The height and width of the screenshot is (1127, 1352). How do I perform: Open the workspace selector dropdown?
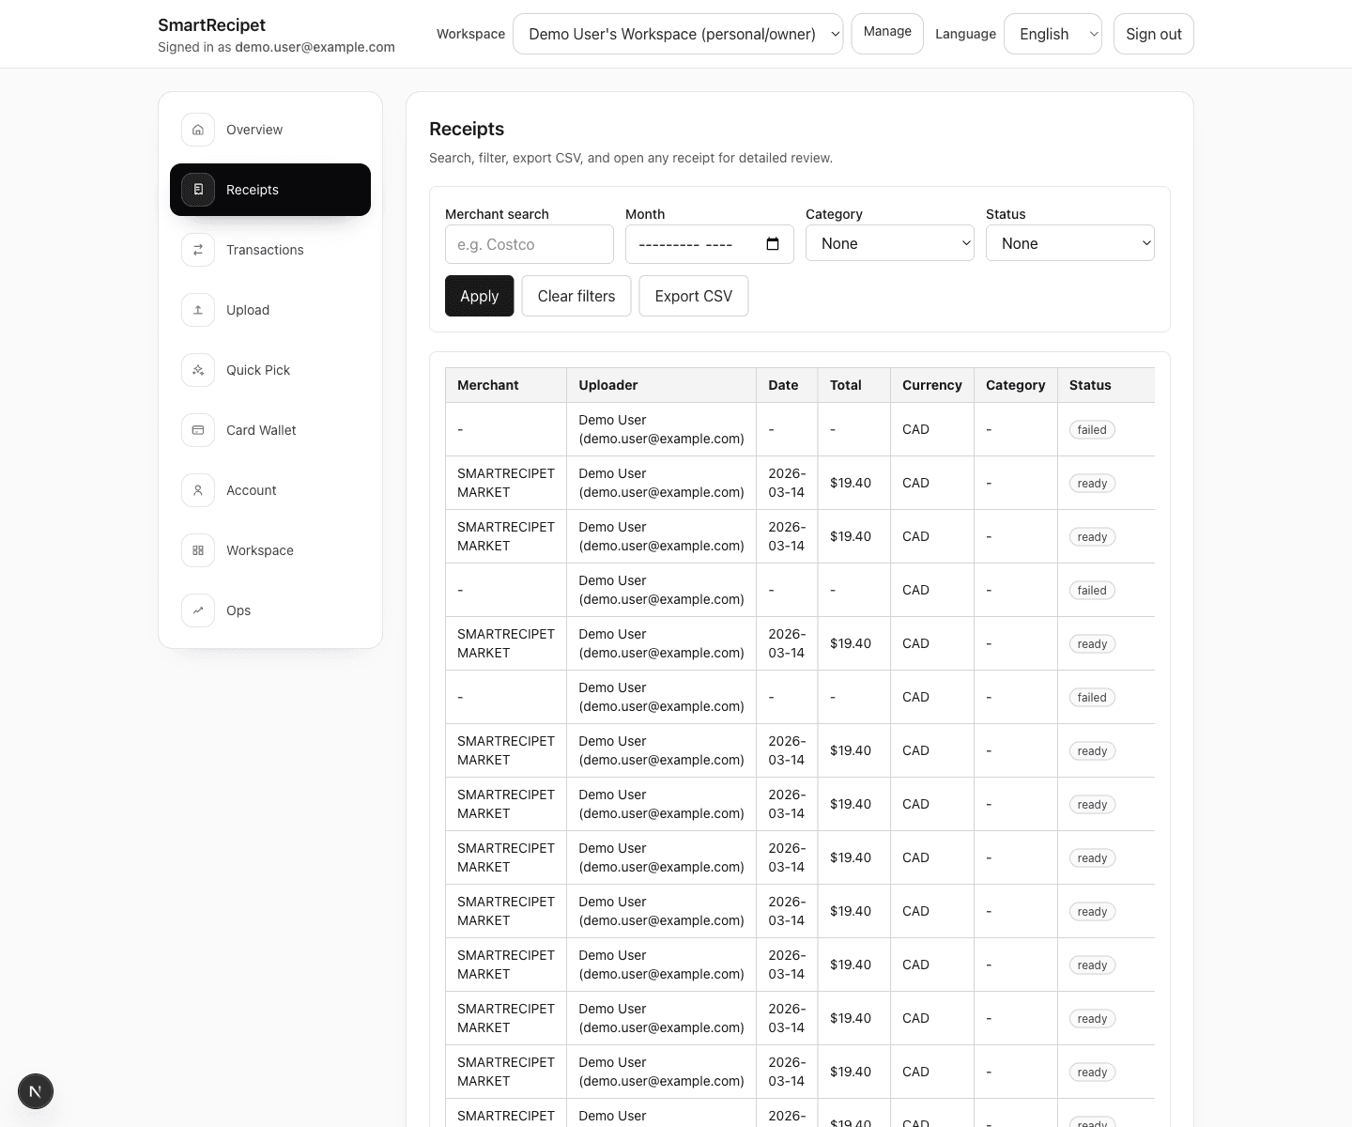point(677,34)
